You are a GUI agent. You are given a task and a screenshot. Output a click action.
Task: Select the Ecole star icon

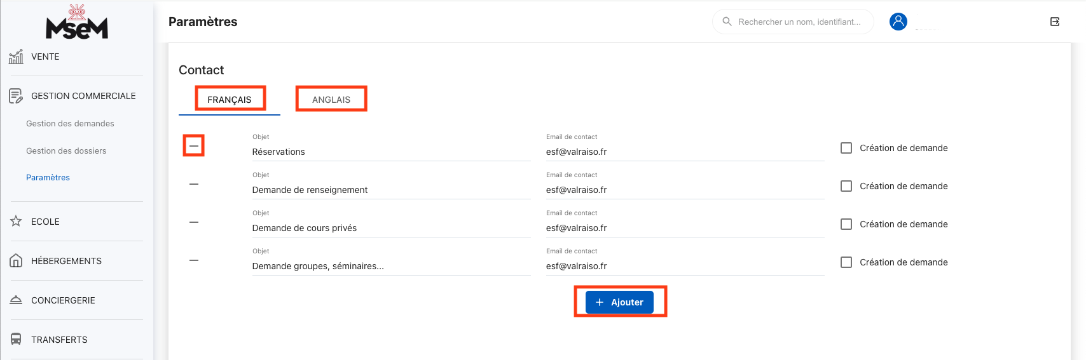(16, 222)
